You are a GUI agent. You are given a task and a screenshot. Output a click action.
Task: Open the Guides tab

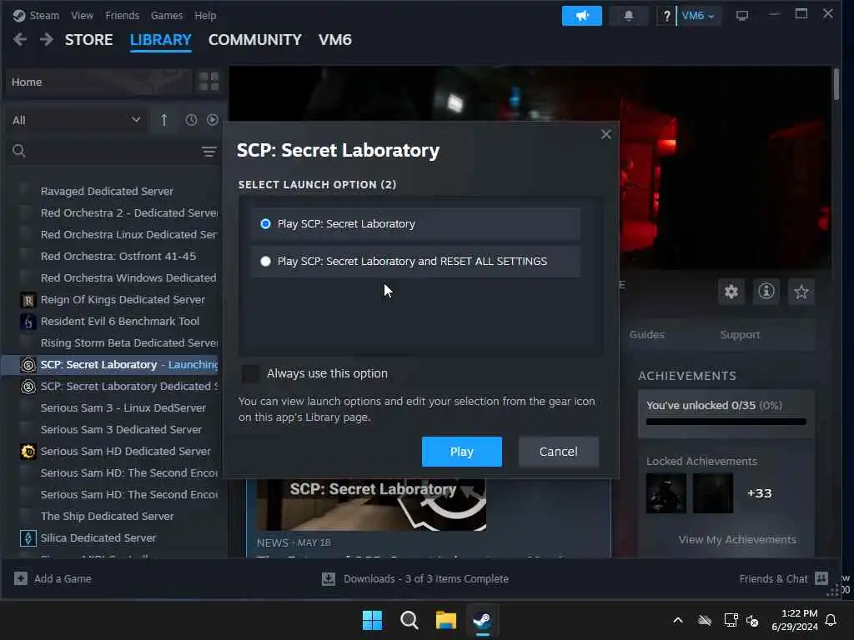pos(646,335)
